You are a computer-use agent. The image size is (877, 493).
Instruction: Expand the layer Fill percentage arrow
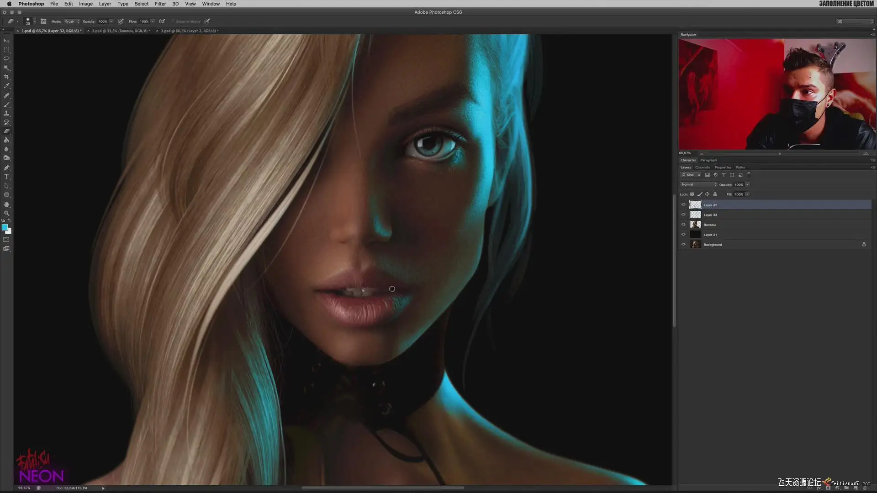(747, 194)
